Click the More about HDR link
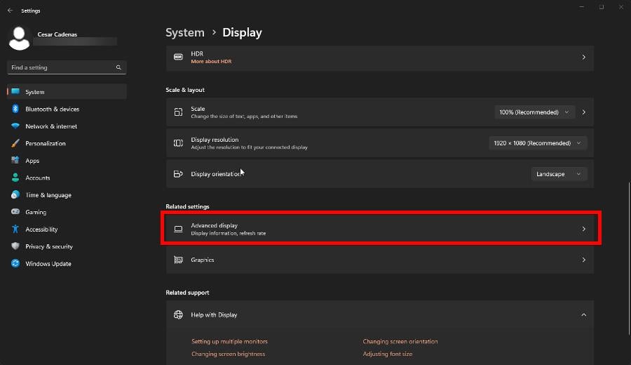The width and height of the screenshot is (631, 365). click(211, 61)
